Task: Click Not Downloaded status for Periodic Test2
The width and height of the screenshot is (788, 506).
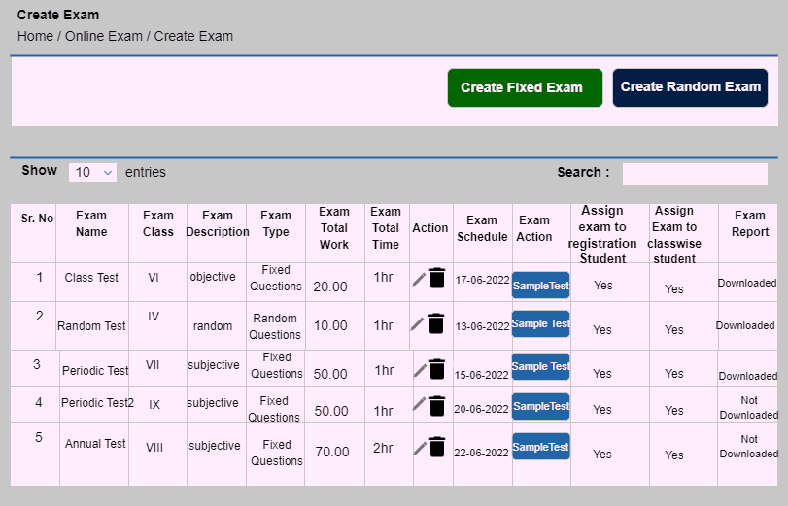Action: [749, 408]
